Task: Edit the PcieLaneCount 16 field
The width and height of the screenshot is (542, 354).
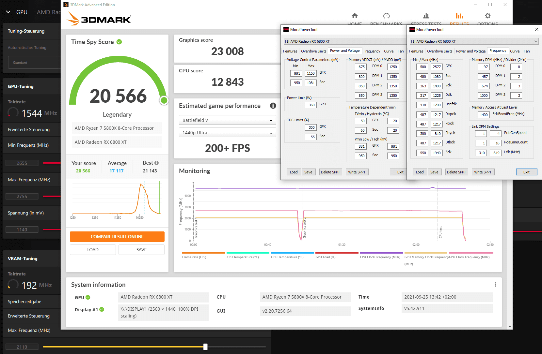Action: click(x=495, y=143)
